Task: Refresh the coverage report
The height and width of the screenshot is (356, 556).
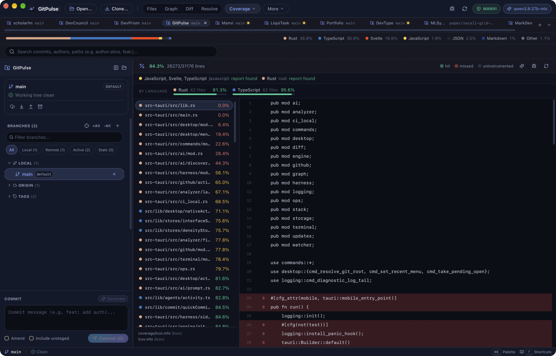Action: click(x=546, y=66)
